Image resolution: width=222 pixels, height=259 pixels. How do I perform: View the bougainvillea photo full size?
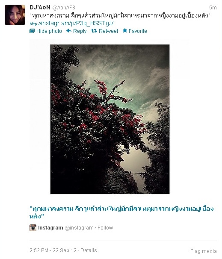tap(110, 119)
